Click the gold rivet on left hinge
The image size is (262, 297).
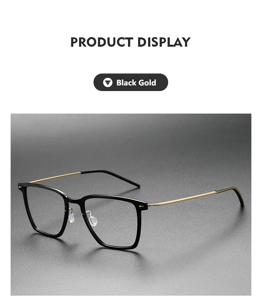[20, 187]
